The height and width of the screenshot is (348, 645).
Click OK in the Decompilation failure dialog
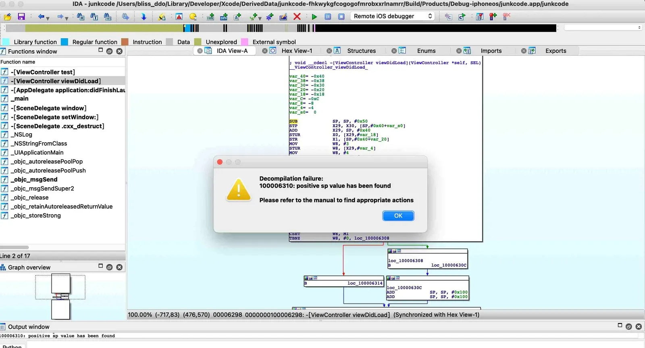click(x=398, y=216)
